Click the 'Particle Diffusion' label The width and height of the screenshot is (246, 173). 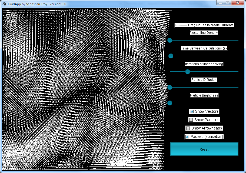pos(204,80)
